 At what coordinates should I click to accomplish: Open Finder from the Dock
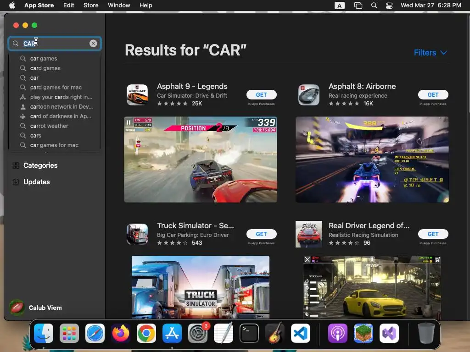[44, 333]
